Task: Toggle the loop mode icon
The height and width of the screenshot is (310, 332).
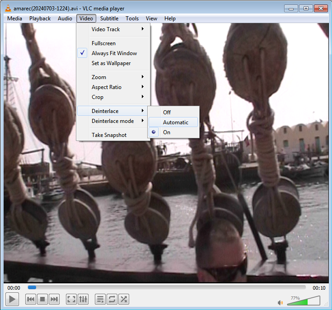Action: point(112,299)
